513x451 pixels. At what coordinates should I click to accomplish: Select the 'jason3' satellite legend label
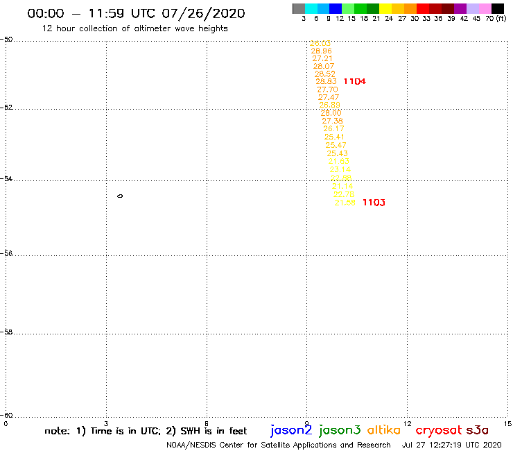pyautogui.click(x=340, y=430)
